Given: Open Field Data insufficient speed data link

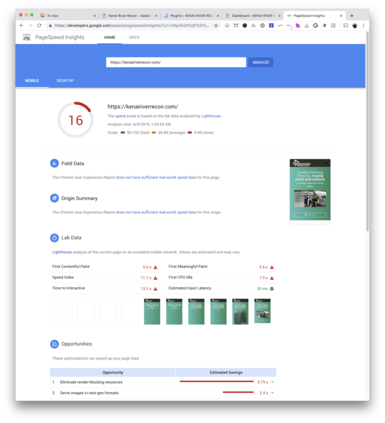Looking at the screenshot, I should pos(156,177).
